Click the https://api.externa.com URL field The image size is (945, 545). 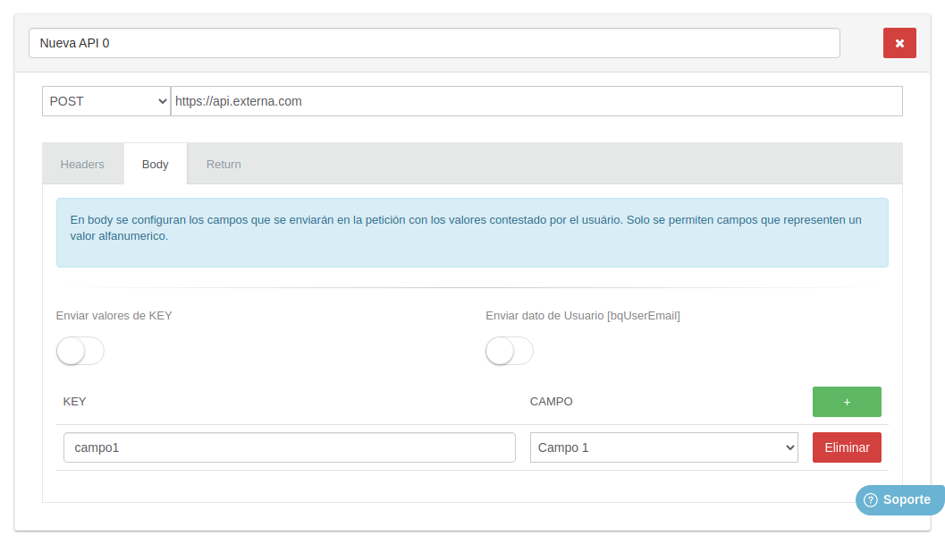point(536,100)
